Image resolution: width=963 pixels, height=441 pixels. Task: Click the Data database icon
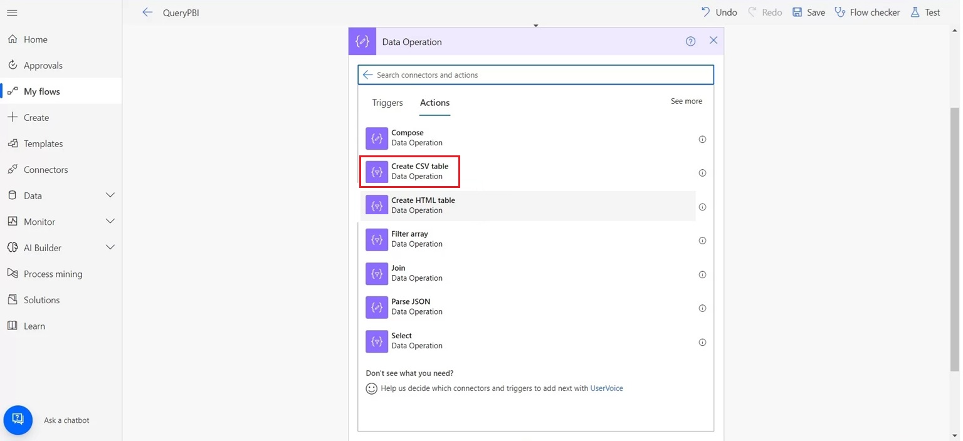tap(13, 195)
